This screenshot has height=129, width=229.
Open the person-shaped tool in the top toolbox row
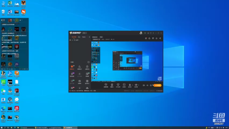[x=80, y=67]
